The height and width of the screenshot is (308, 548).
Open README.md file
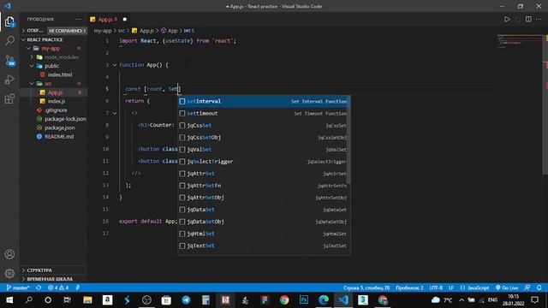click(x=59, y=137)
